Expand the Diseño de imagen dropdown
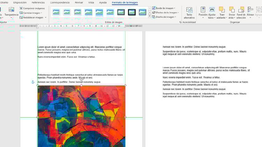Screen dimensions: 262x147 pos(164,17)
